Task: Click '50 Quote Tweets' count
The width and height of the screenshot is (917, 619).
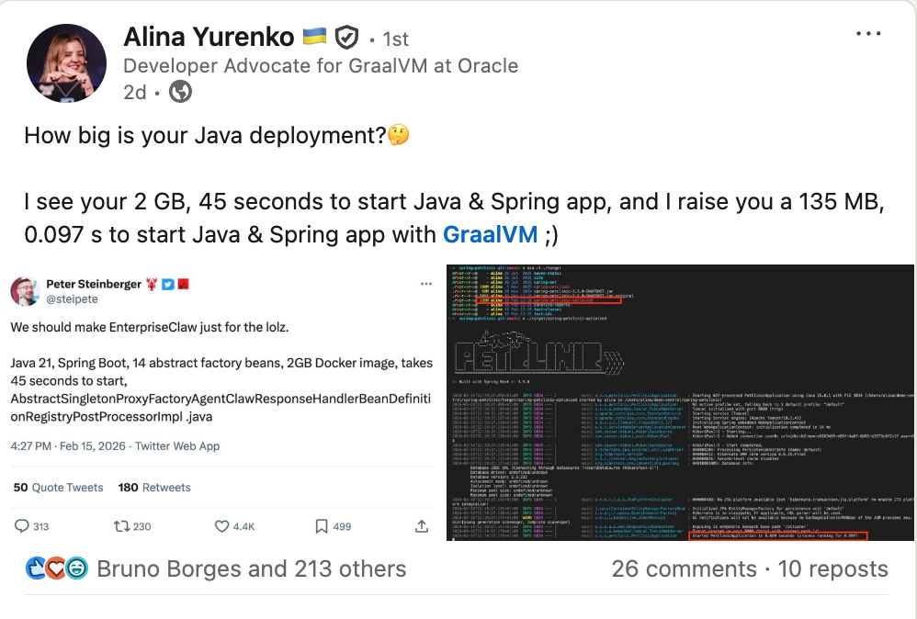Action: tap(58, 488)
